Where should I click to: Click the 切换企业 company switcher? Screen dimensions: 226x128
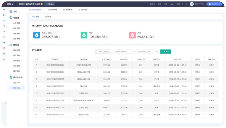(50, 4)
